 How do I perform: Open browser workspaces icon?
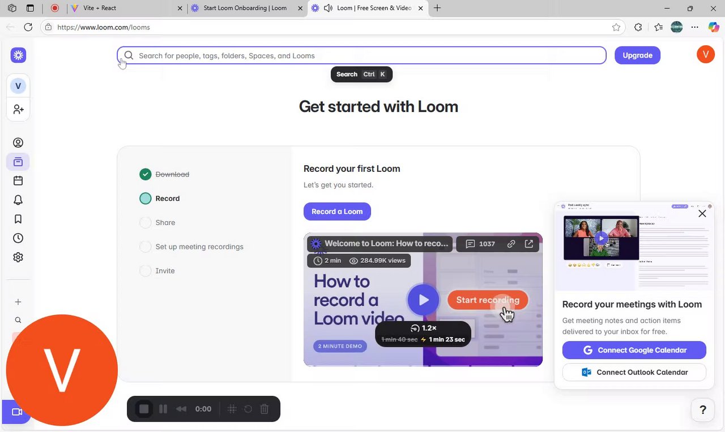tap(12, 8)
